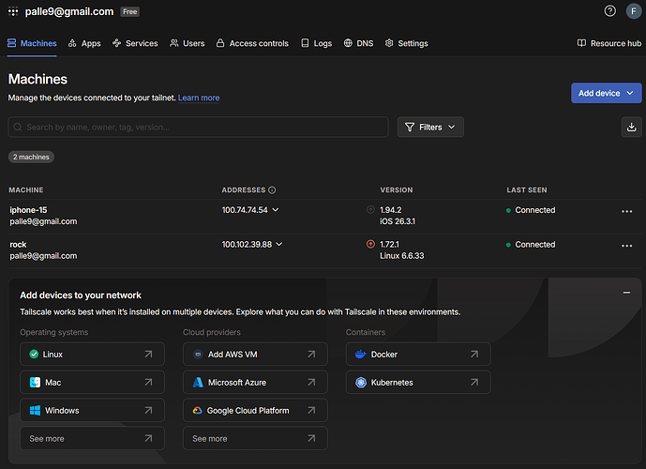Open the Add AWS VM card
This screenshot has width=646, height=469.
coord(255,354)
